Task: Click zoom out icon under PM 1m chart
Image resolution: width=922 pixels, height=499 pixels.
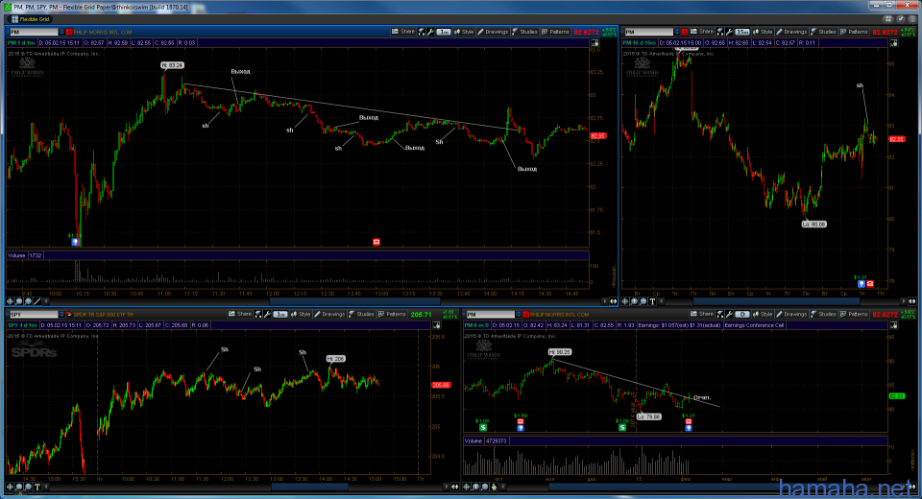Action: coord(28,301)
